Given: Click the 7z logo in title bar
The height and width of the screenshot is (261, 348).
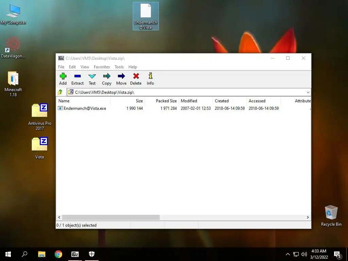Looking at the screenshot, I should tap(61, 58).
